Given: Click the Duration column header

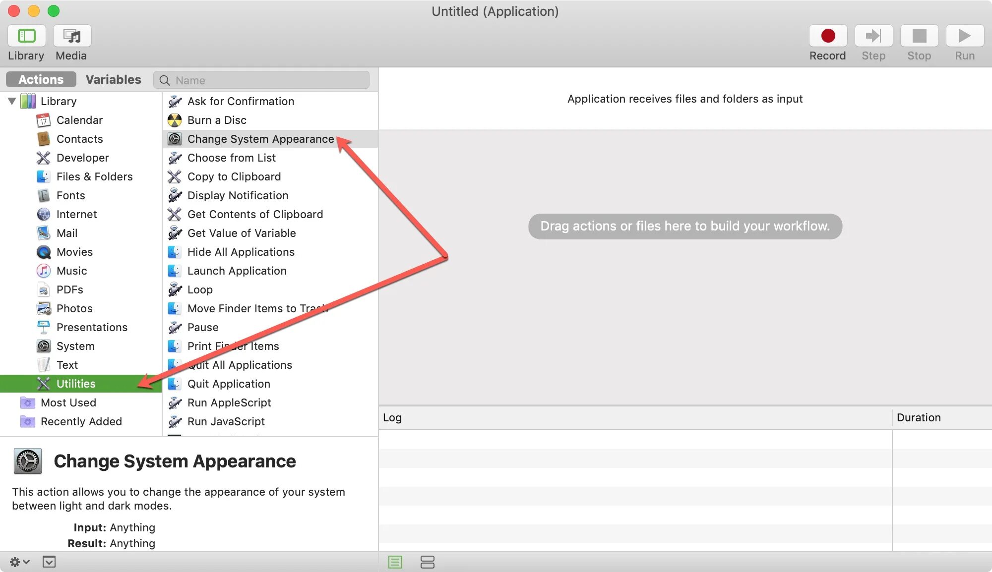Looking at the screenshot, I should [x=919, y=417].
